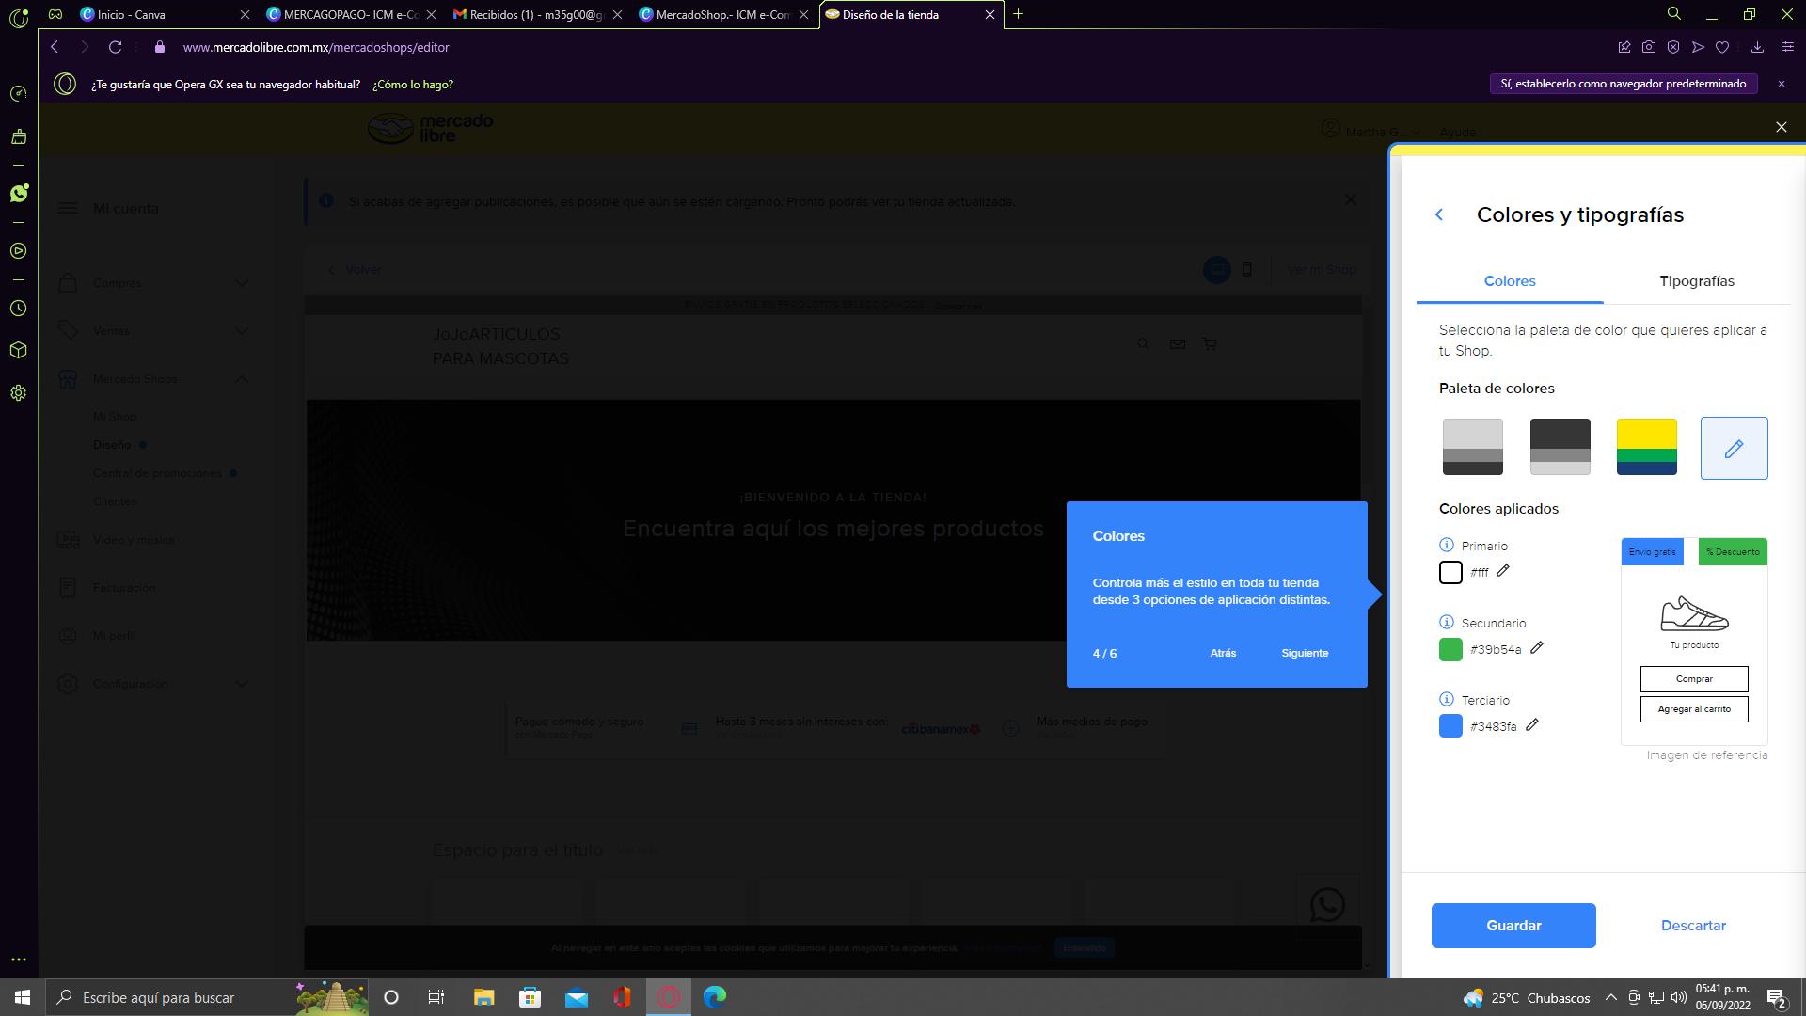Select the light gray color palette
This screenshot has height=1016, width=1806.
1472,448
